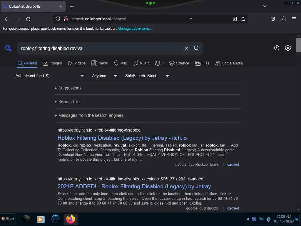Image resolution: width=301 pixels, height=226 pixels.
Task: Open tracking protection shield icon
Action: [58, 19]
